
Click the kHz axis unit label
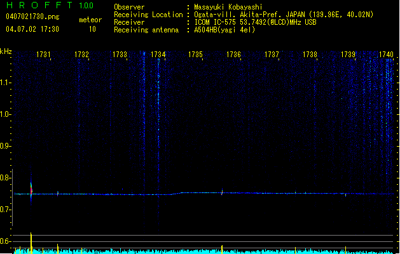pos(6,51)
